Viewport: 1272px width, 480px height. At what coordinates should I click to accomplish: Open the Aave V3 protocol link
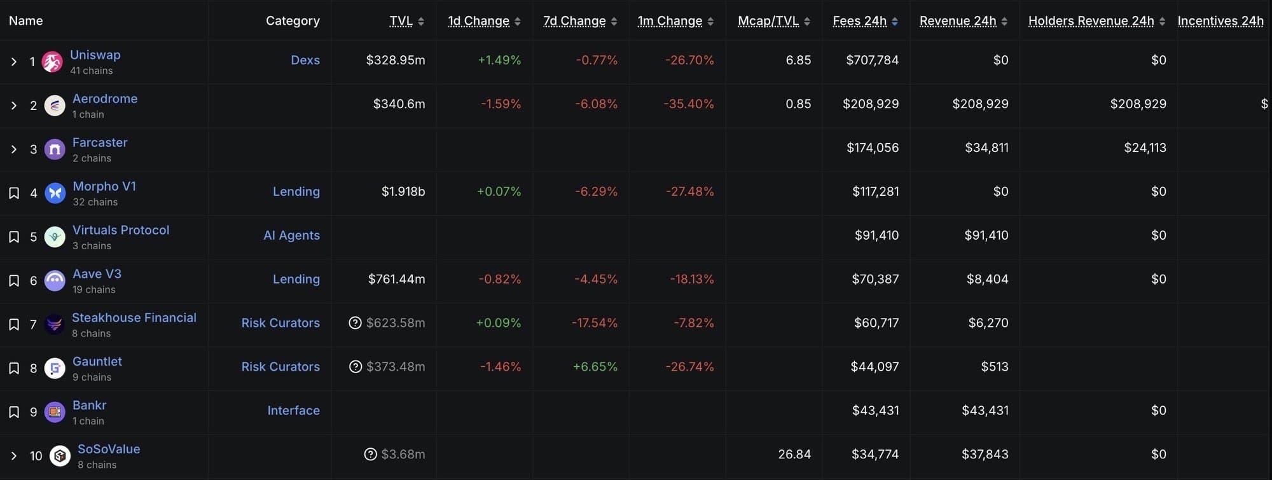point(97,274)
